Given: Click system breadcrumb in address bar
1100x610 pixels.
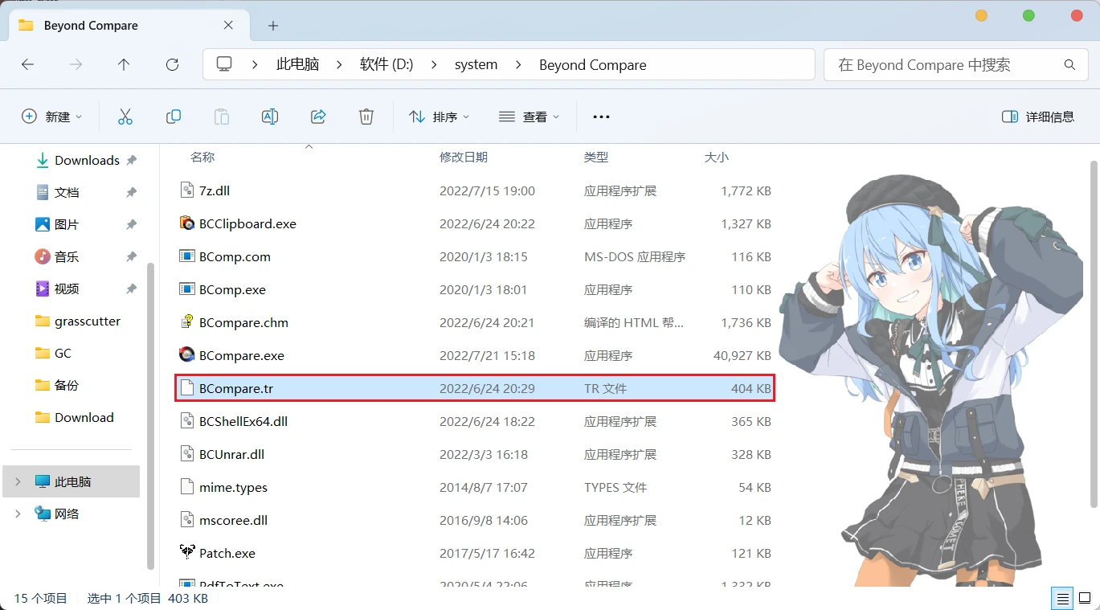Looking at the screenshot, I should (x=476, y=64).
